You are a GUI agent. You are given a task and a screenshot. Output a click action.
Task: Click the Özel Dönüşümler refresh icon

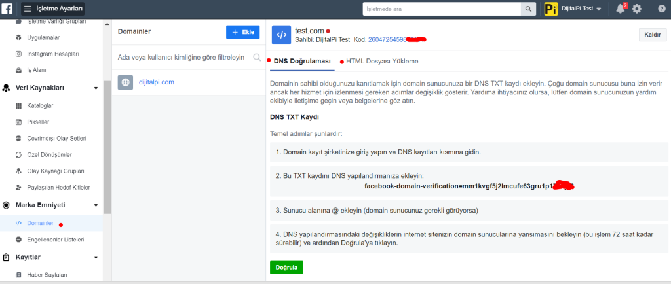pyautogui.click(x=18, y=154)
